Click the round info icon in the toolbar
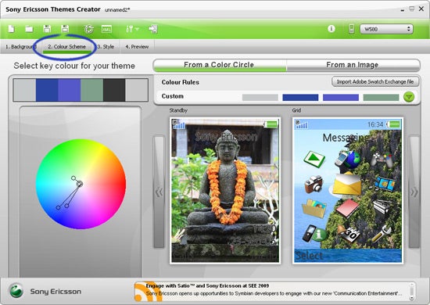This screenshot has height=305, width=430. click(x=331, y=28)
